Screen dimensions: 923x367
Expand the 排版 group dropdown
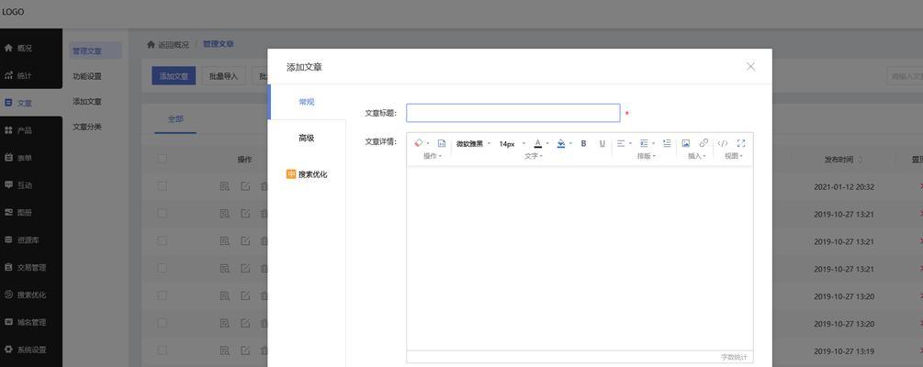coord(646,156)
